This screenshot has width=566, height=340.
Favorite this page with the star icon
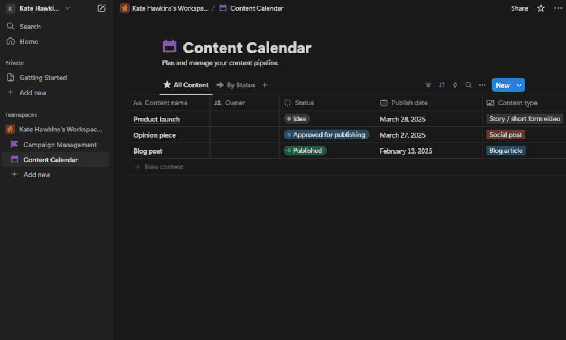click(x=541, y=8)
